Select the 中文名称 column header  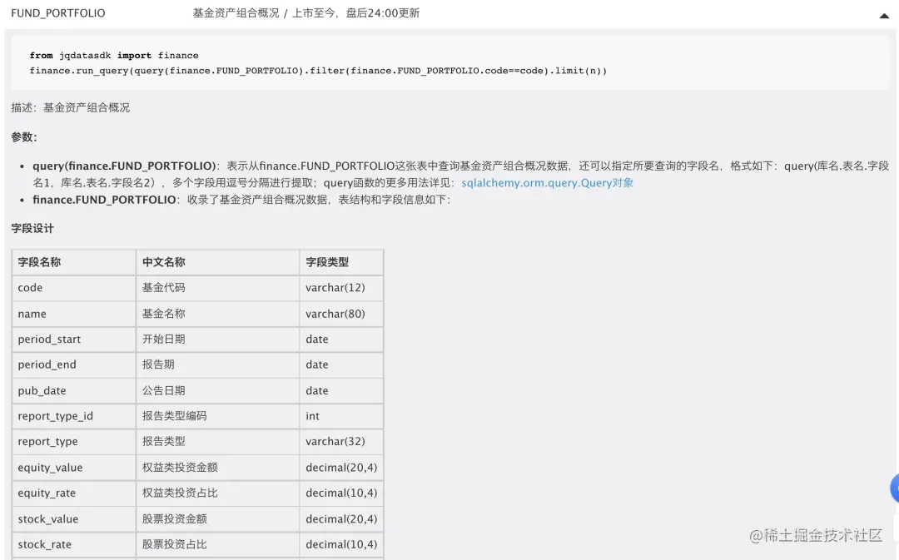(x=167, y=262)
